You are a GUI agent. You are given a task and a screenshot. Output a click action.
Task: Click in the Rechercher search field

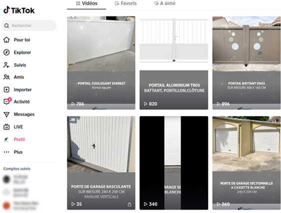29,25
